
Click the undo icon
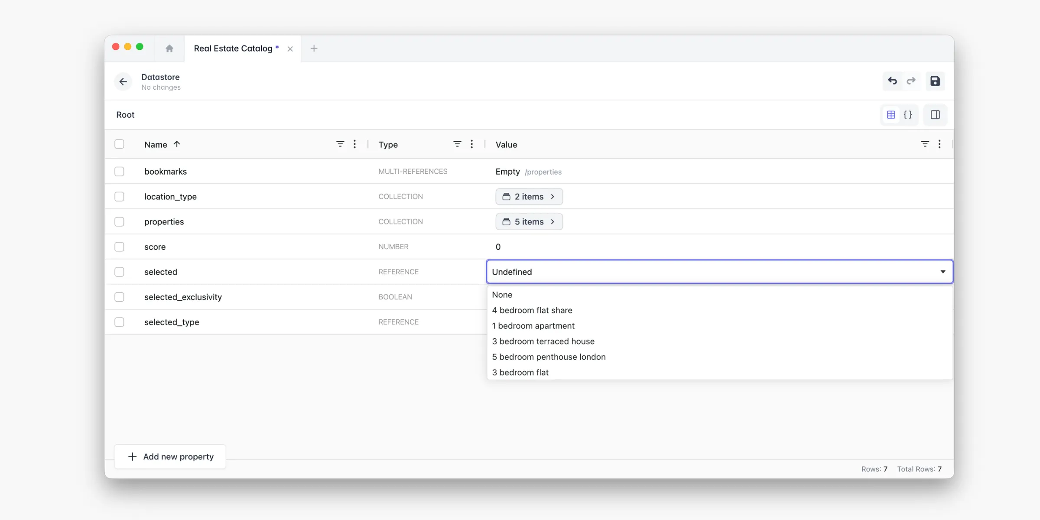click(x=892, y=81)
